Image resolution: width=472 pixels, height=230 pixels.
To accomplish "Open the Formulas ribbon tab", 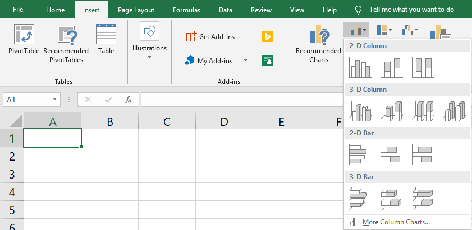I will [x=186, y=10].
